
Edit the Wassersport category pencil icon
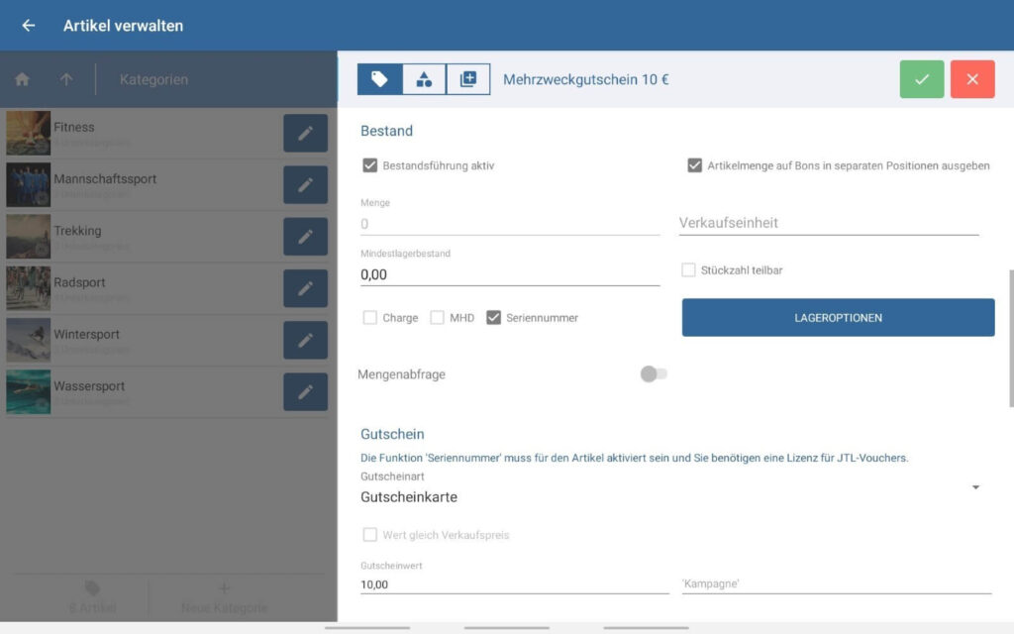[305, 391]
